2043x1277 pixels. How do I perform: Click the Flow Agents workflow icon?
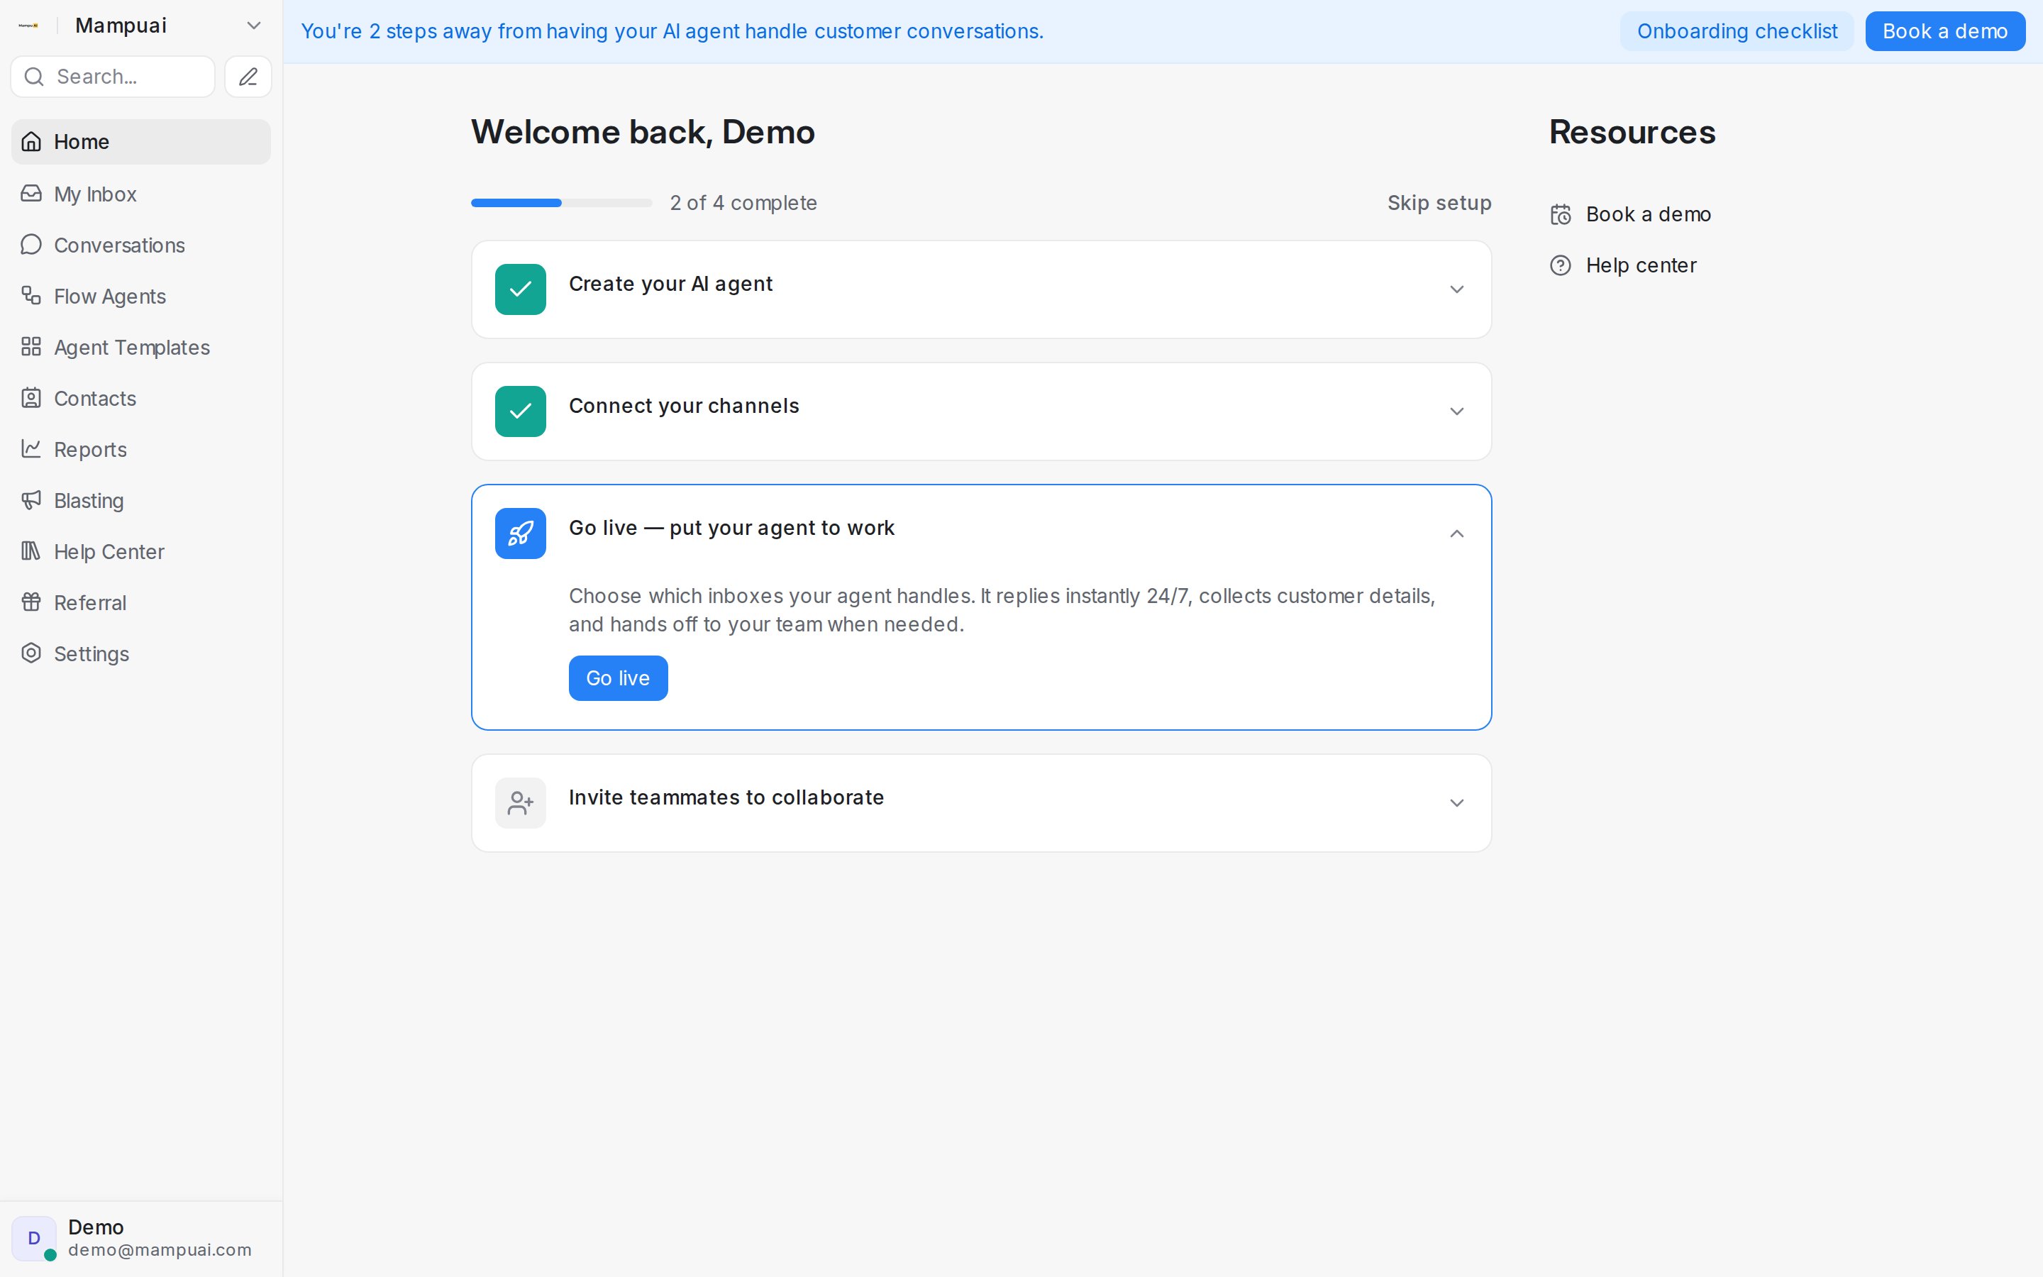(31, 296)
